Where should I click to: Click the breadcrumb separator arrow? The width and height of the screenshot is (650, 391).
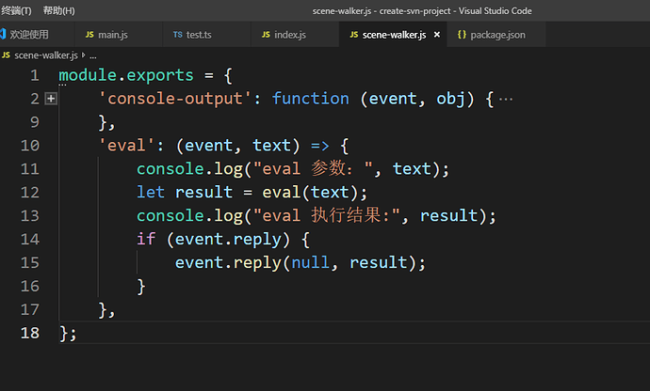point(83,55)
